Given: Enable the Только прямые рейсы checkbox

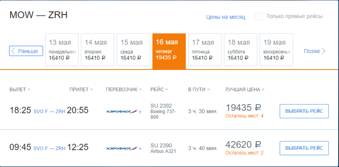Looking at the screenshot, I should point(259,17).
